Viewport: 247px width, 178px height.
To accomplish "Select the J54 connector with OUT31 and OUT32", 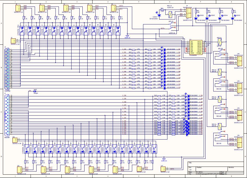I will tap(239, 113).
